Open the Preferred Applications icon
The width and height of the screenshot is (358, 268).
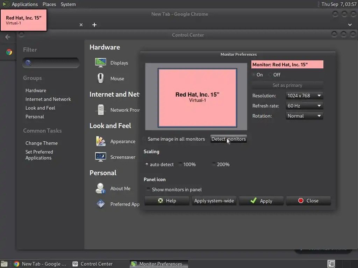coord(100,204)
